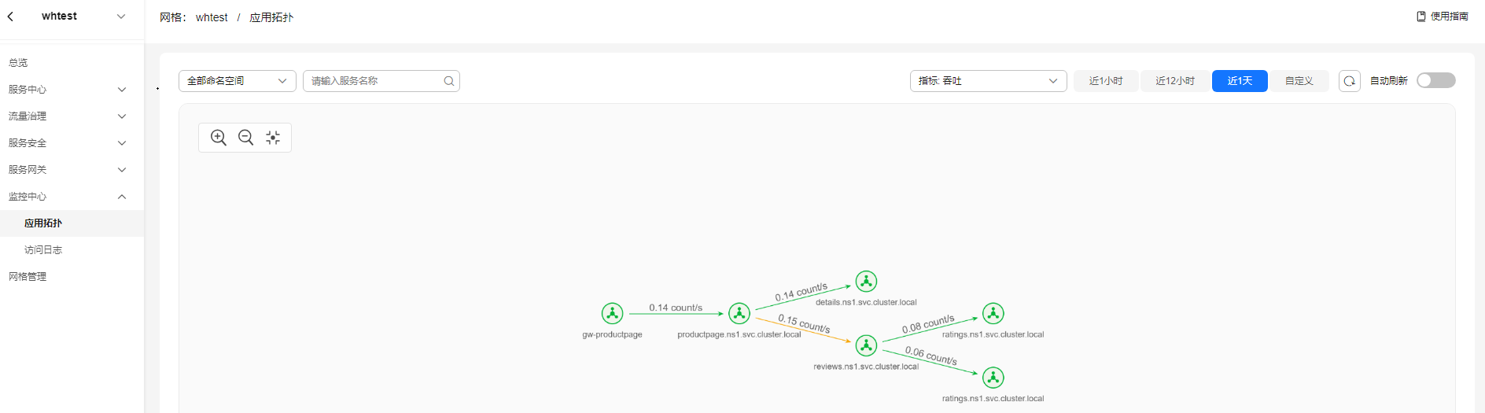The width and height of the screenshot is (1485, 413).
Task: Select the gw-productpage node icon
Action: 612,313
